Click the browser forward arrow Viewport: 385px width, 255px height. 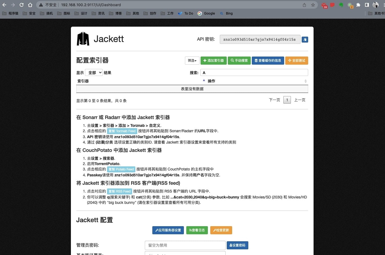tap(13, 5)
